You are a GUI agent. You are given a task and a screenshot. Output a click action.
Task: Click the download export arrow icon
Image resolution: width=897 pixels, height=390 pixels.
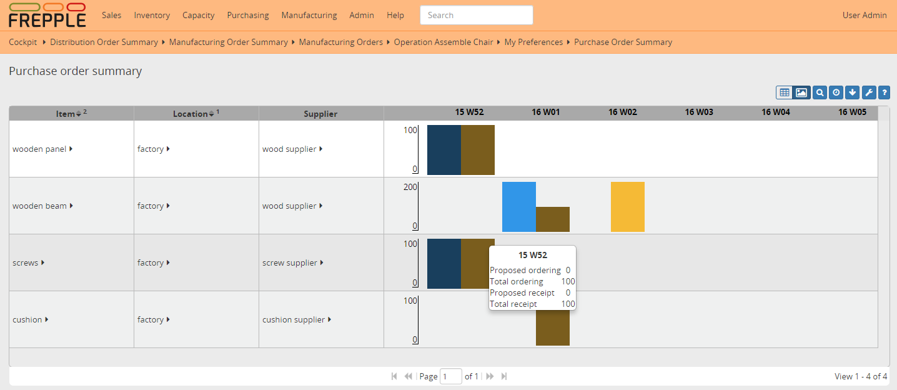tap(852, 92)
